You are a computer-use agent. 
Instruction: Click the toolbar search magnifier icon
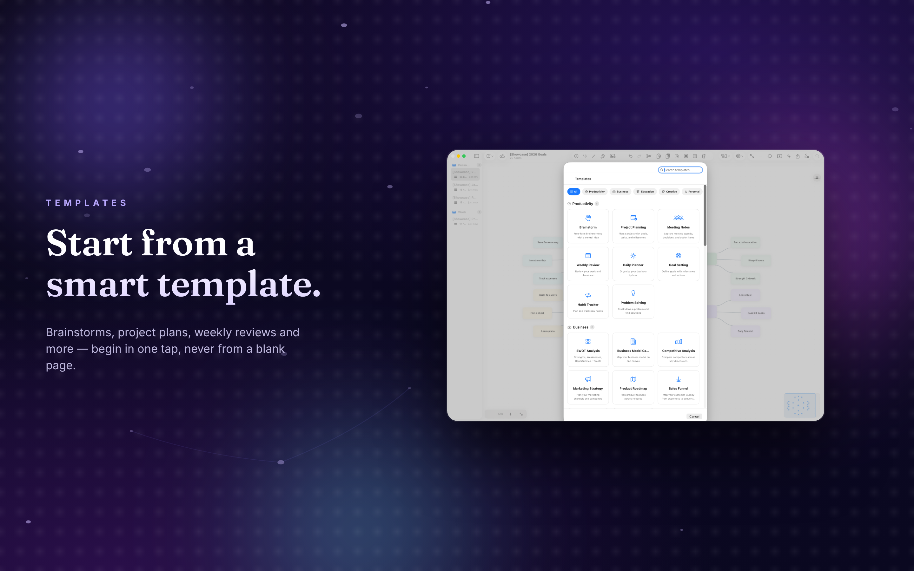[x=817, y=156]
